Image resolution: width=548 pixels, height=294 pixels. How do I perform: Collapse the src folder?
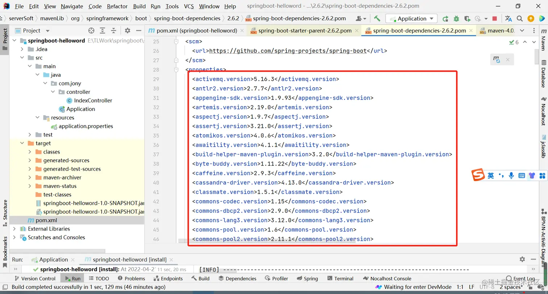point(22,58)
